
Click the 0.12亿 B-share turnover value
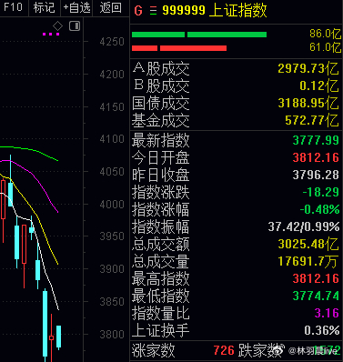[319, 86]
